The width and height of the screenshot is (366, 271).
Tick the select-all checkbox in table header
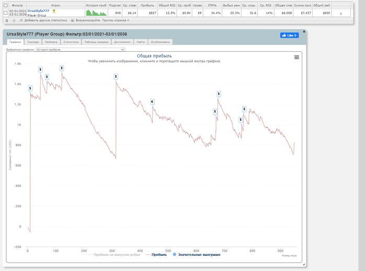tap(6, 5)
